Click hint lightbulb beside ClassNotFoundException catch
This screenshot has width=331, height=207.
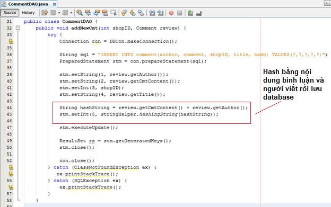coord(11,167)
